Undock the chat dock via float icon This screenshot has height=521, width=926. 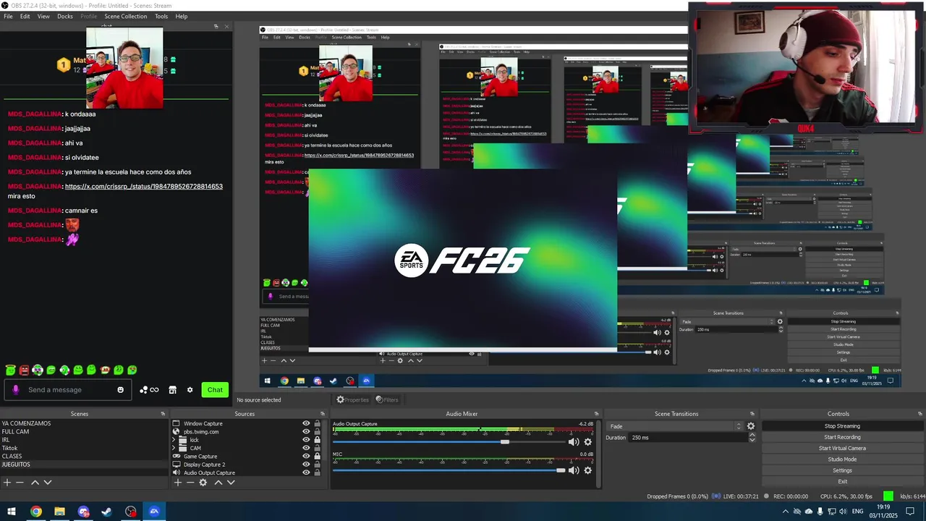[216, 27]
